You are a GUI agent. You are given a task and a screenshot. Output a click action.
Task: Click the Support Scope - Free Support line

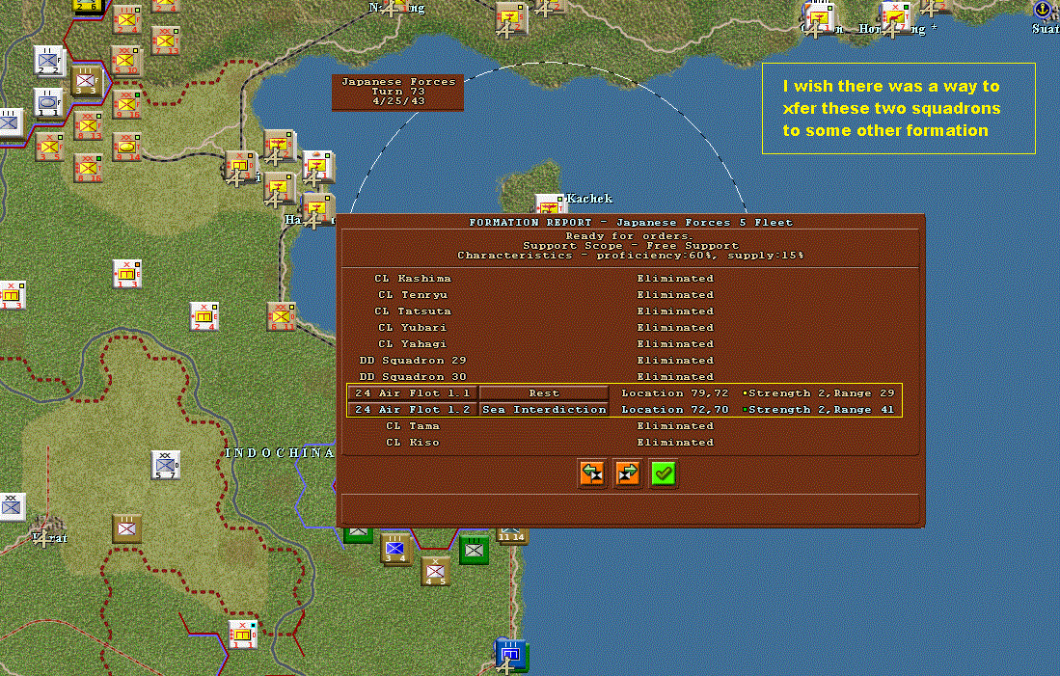click(630, 245)
